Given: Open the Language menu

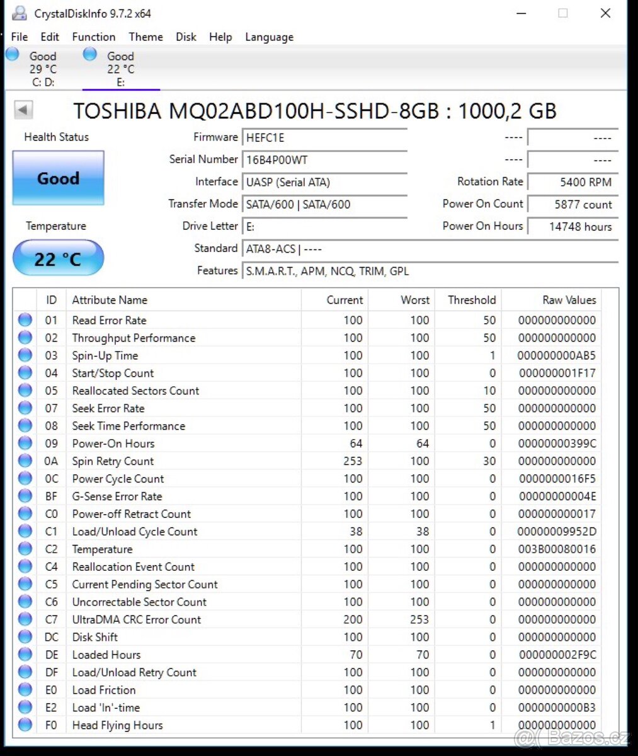Looking at the screenshot, I should click(270, 37).
